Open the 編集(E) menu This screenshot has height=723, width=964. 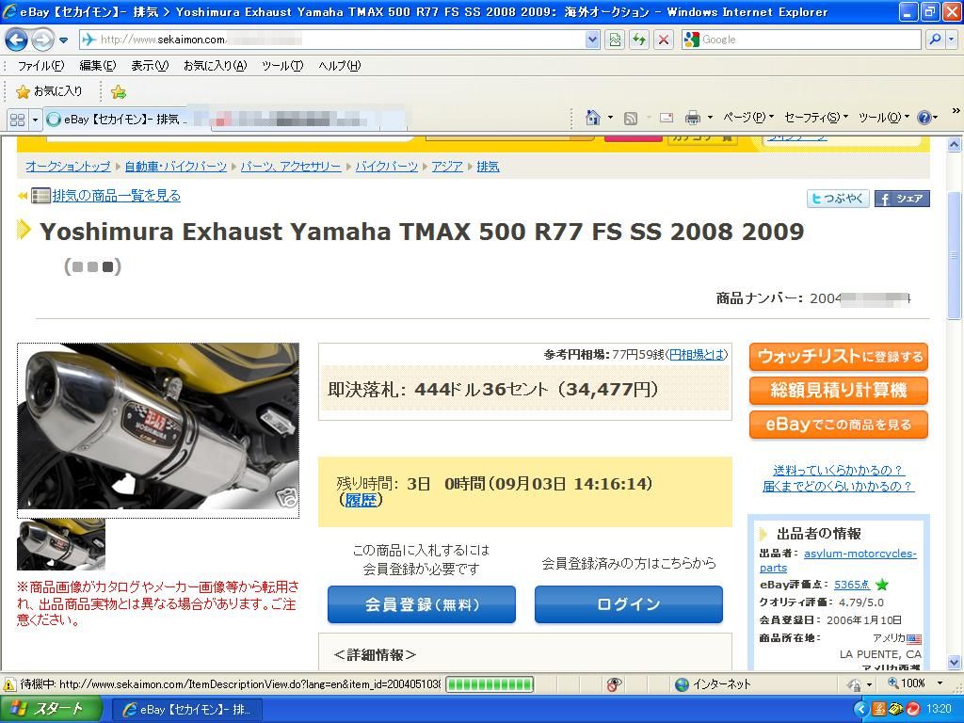pos(98,66)
